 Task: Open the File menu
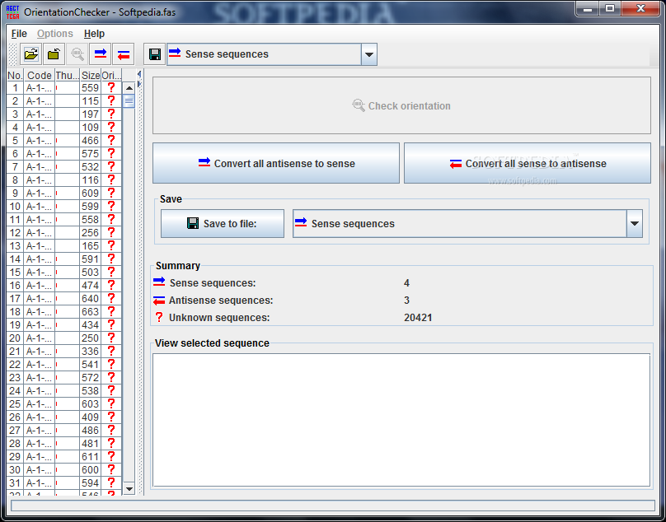pyautogui.click(x=19, y=34)
